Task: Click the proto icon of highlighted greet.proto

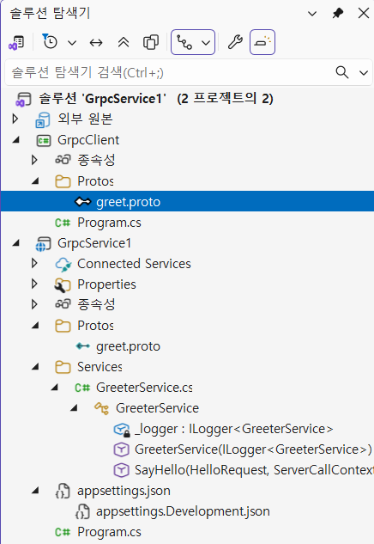Action: 83,202
